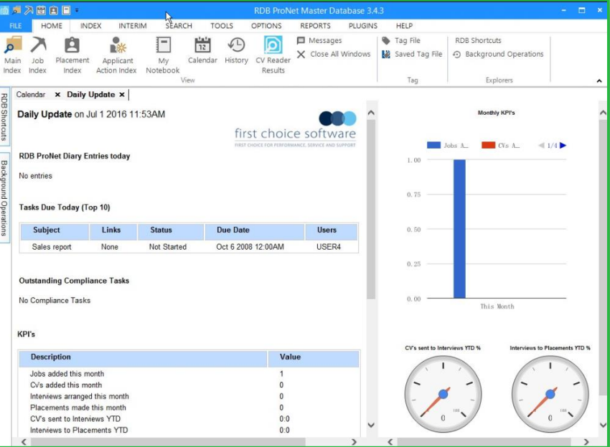Click Background Operations in the ribbon Explorers group

click(x=498, y=54)
